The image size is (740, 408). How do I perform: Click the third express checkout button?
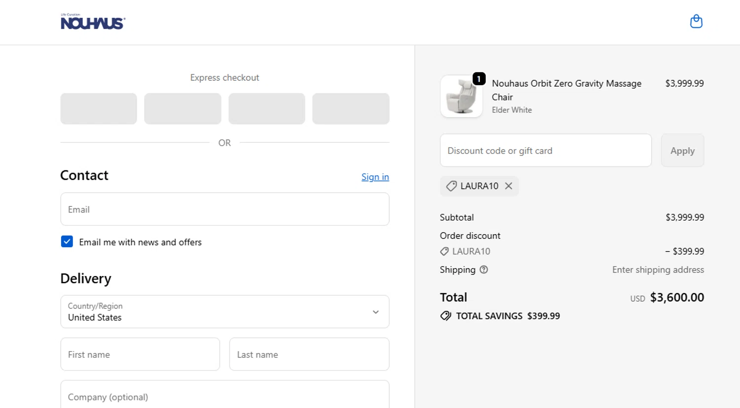tap(267, 108)
